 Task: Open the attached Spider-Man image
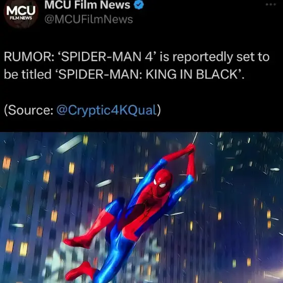[x=141, y=208]
